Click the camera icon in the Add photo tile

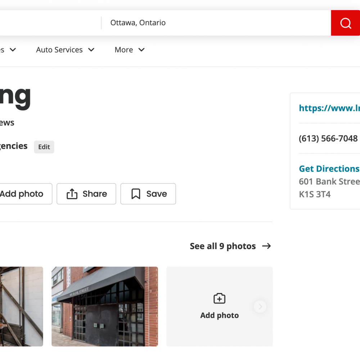click(x=219, y=298)
